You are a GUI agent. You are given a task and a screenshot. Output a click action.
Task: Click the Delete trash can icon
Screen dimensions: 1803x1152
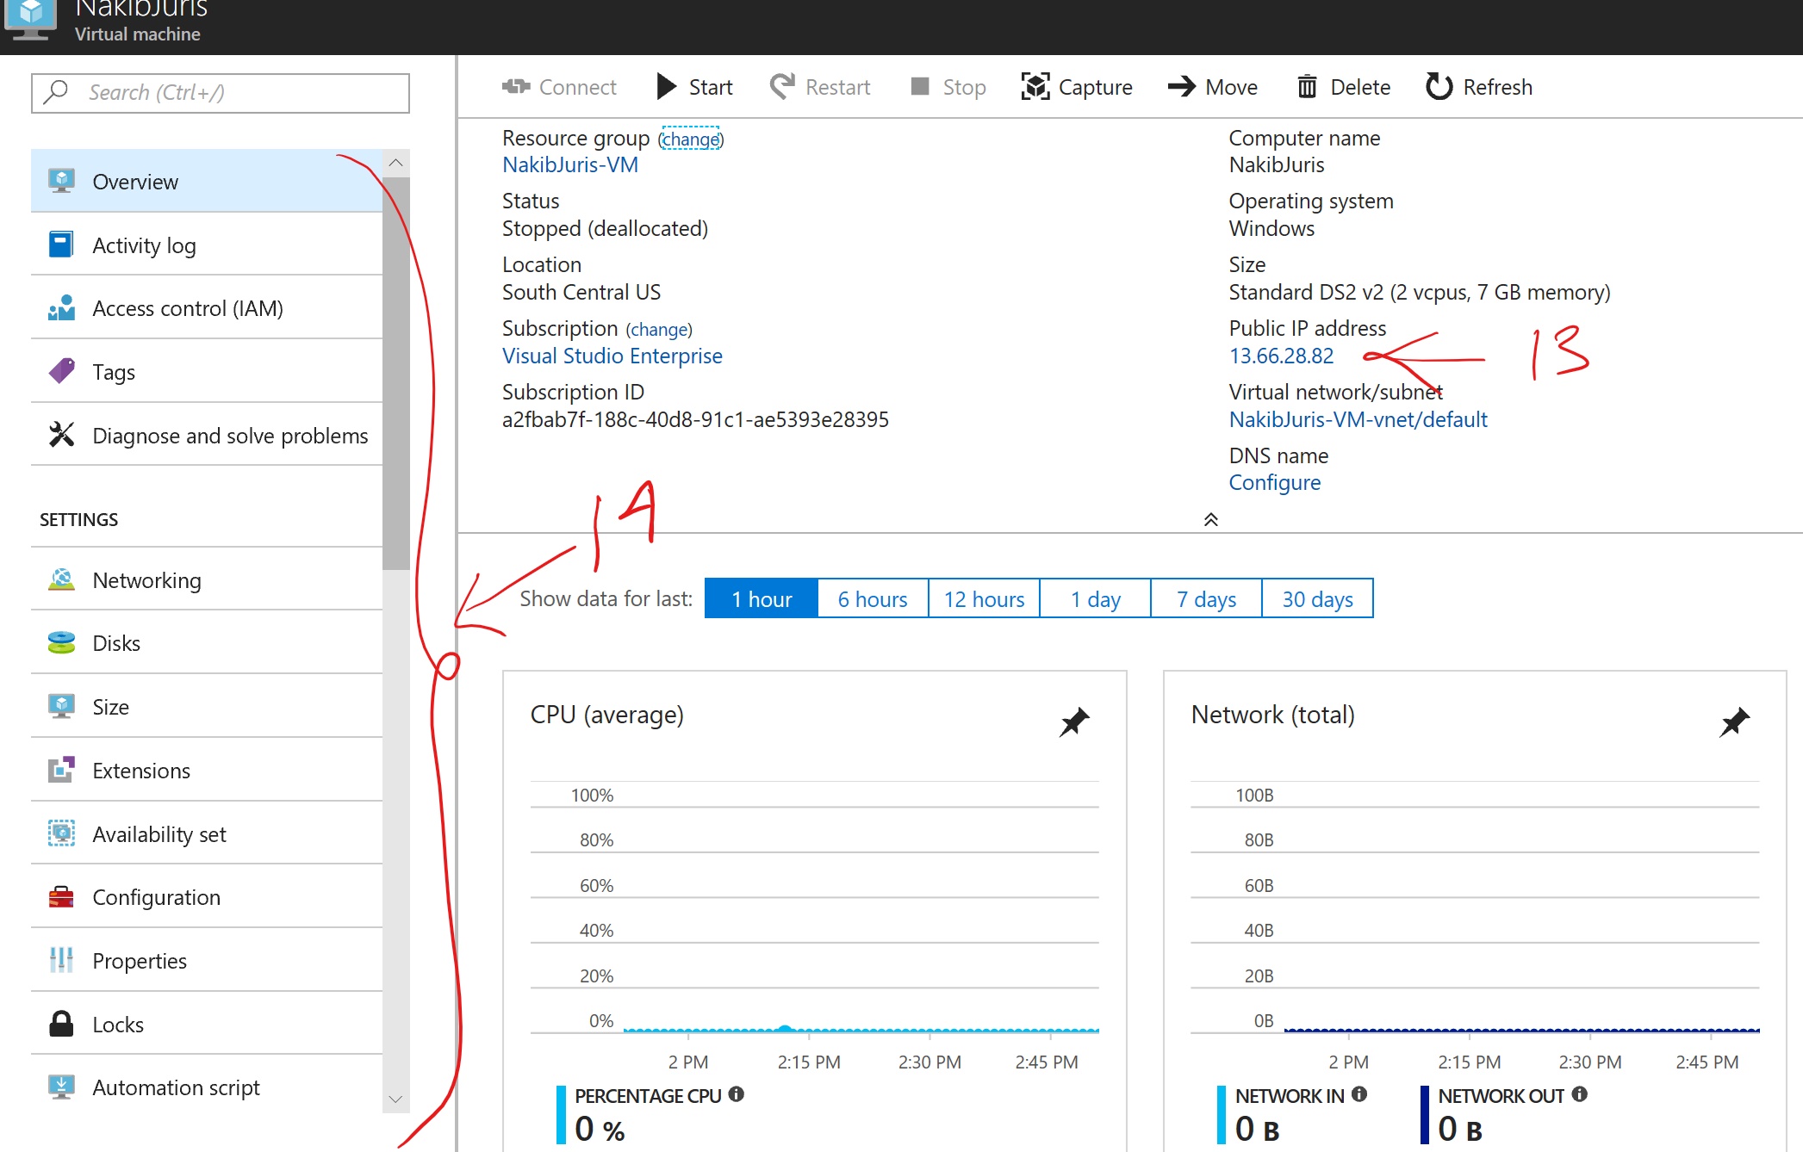click(x=1307, y=87)
